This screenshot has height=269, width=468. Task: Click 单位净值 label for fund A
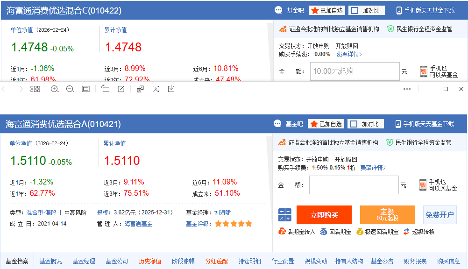[21, 143]
